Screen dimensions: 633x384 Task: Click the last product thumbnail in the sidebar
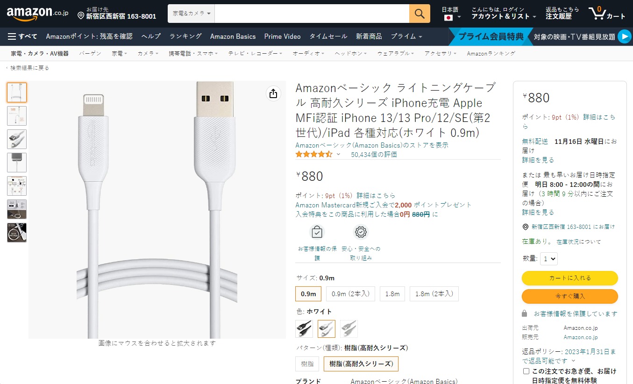pyautogui.click(x=17, y=232)
